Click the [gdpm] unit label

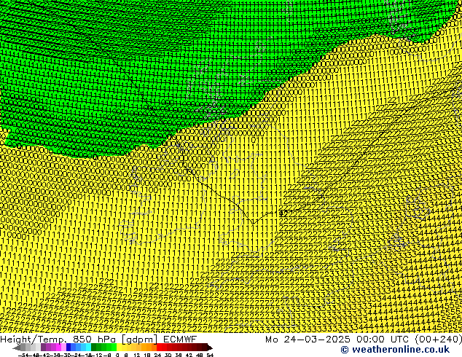pyautogui.click(x=140, y=340)
